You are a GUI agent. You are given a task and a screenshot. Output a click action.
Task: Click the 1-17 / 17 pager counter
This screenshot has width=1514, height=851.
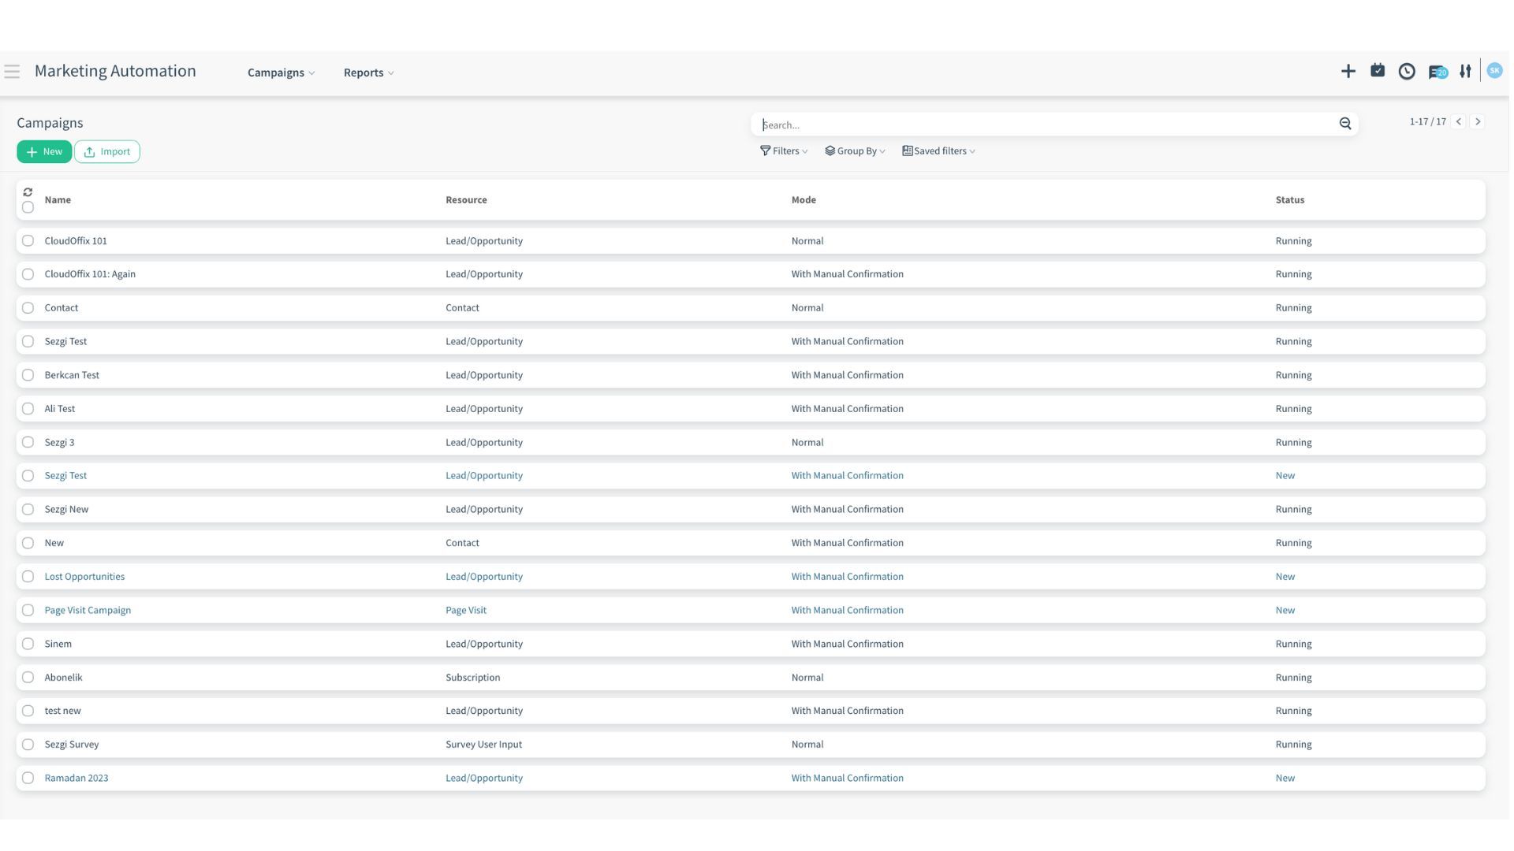pos(1427,122)
